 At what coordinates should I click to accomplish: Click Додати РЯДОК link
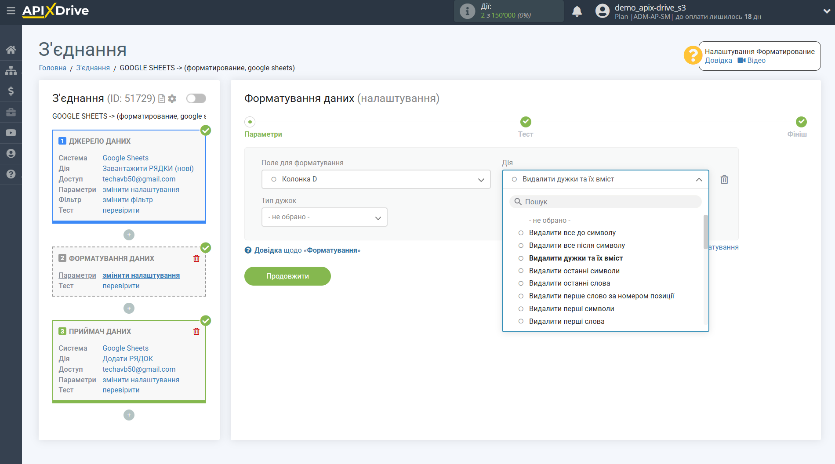click(x=127, y=359)
